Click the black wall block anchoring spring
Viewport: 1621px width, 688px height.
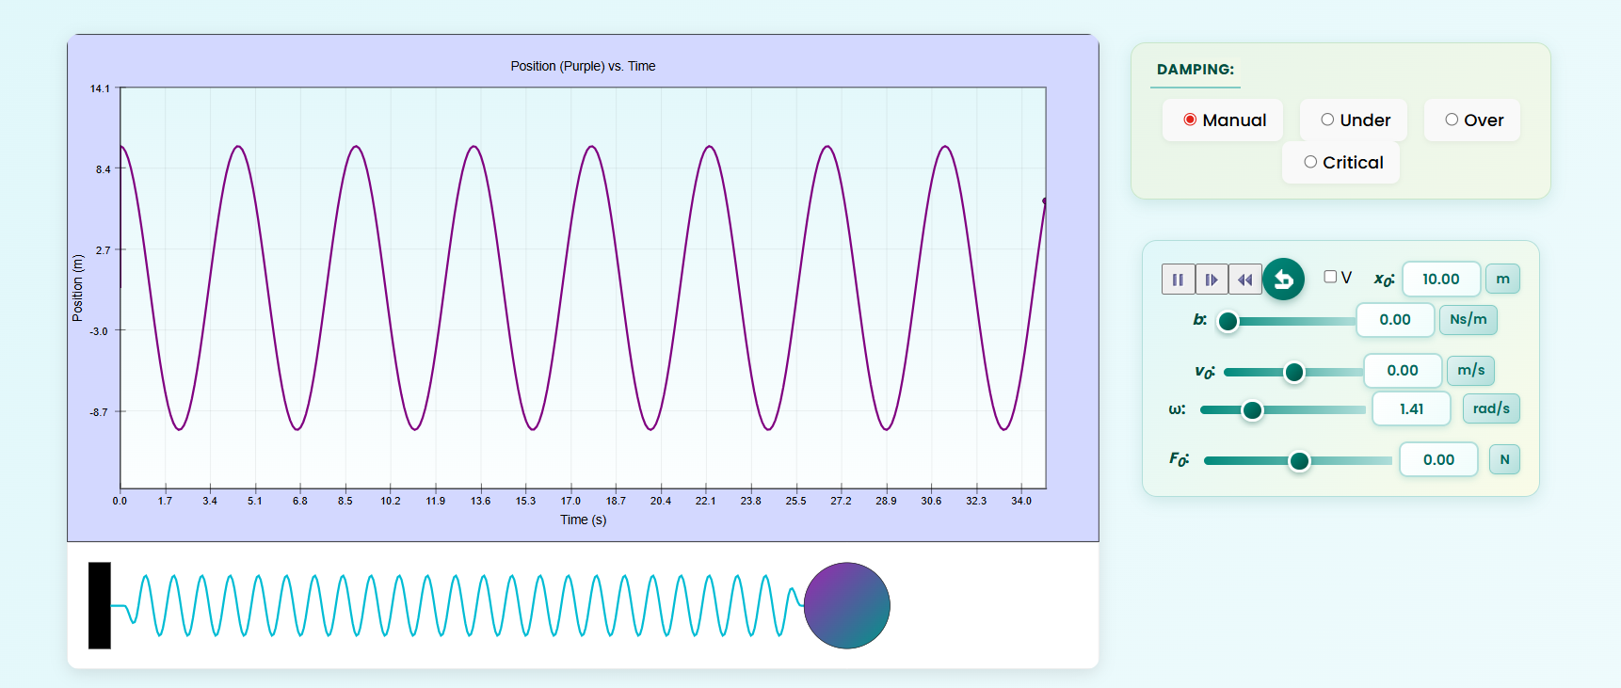coord(100,605)
